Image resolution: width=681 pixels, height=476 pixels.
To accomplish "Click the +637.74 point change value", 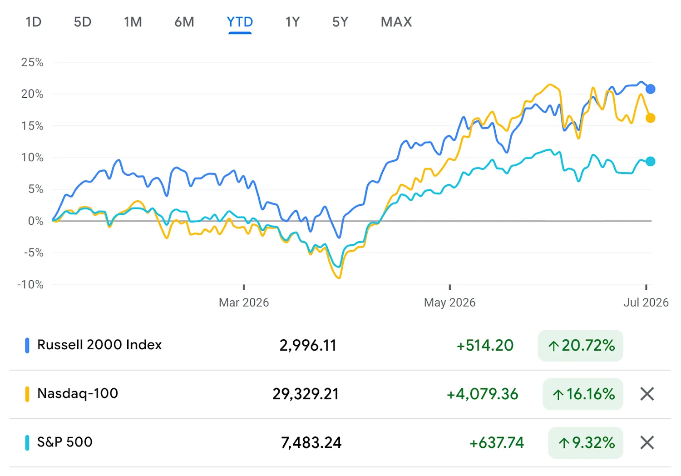I will 497,442.
